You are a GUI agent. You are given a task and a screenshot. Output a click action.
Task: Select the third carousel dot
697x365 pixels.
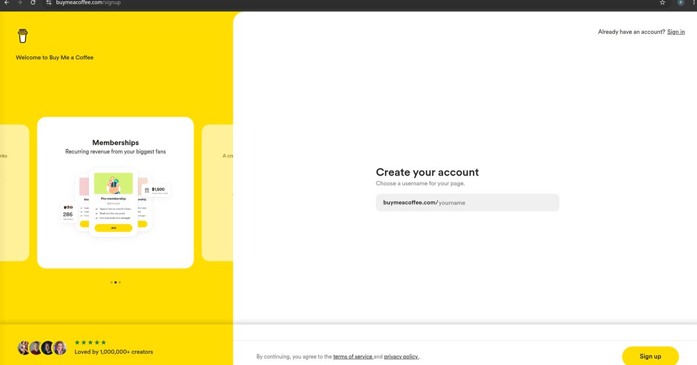pyautogui.click(x=120, y=282)
